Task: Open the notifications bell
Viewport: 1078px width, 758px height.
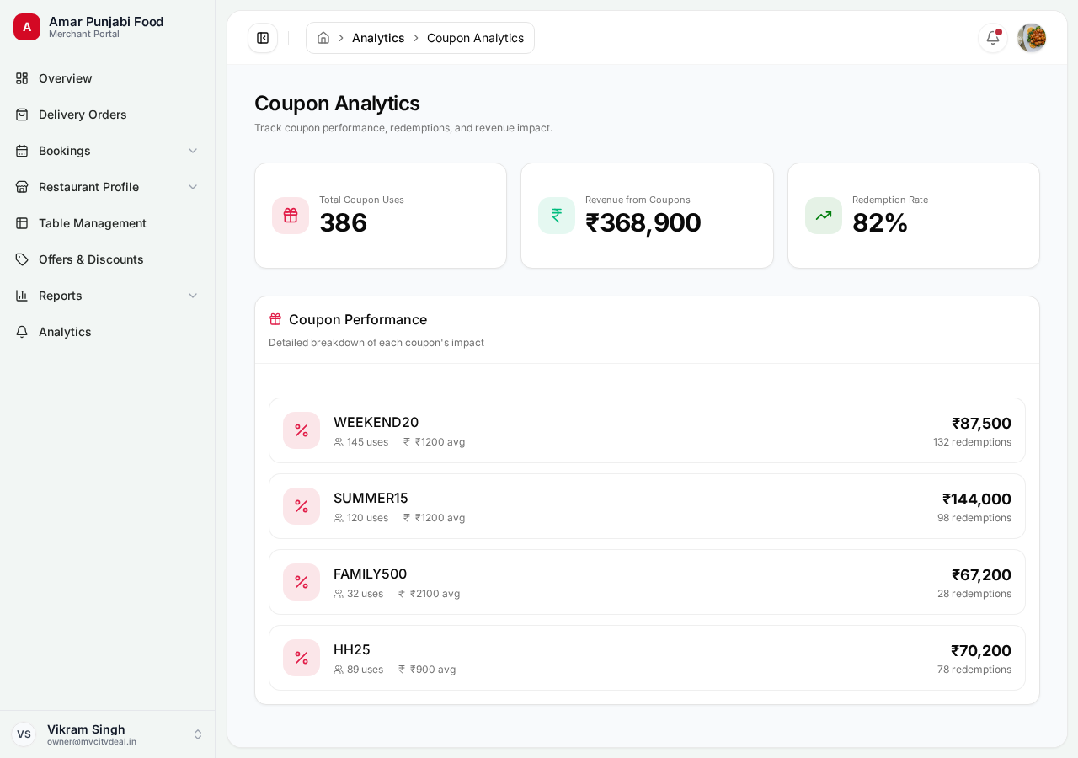Action: click(993, 38)
